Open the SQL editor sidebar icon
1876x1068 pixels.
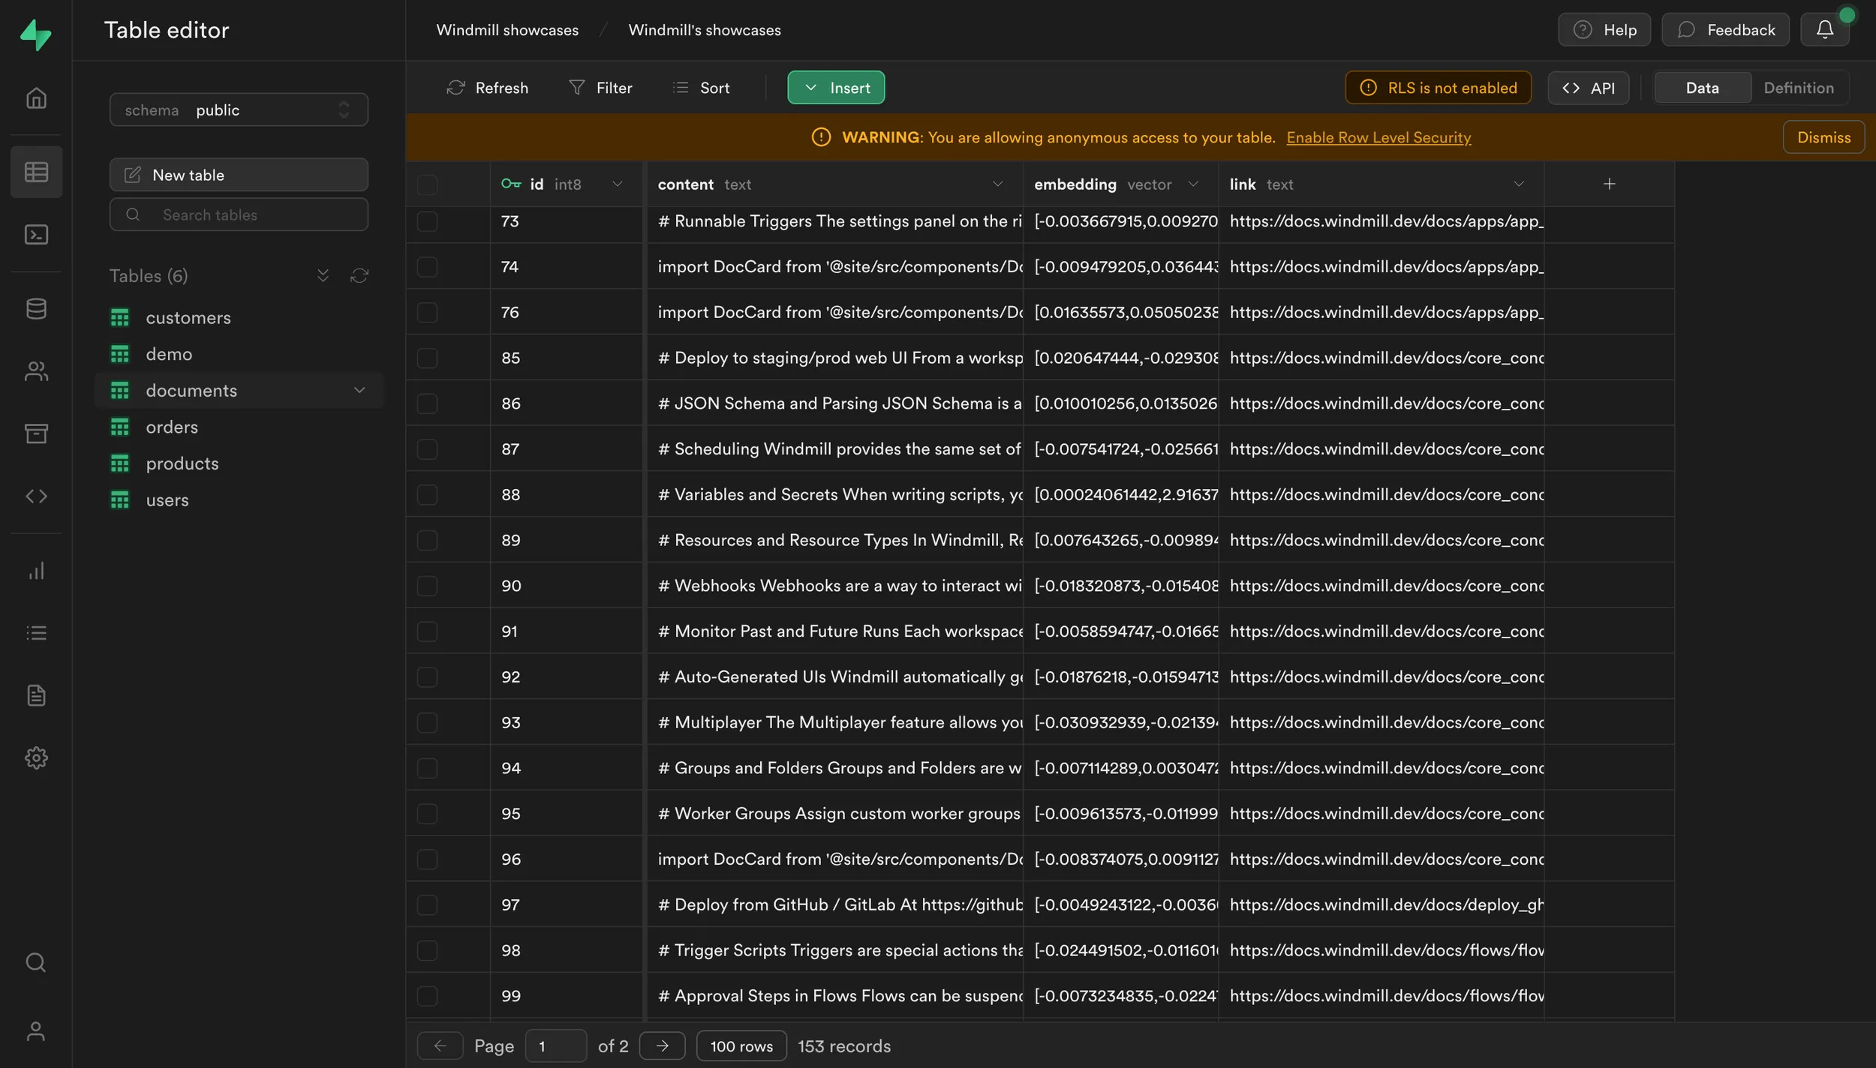[x=36, y=235]
